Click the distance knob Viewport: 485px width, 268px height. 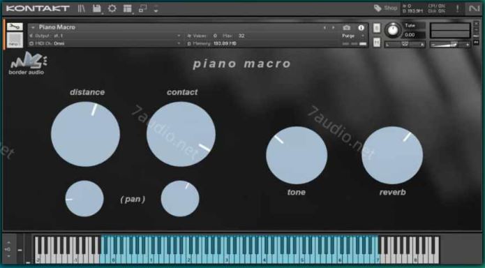coord(85,134)
